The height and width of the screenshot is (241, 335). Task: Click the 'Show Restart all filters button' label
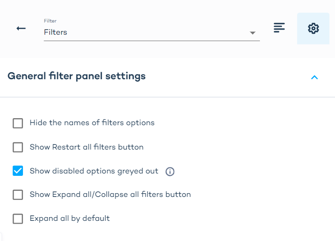(x=86, y=147)
